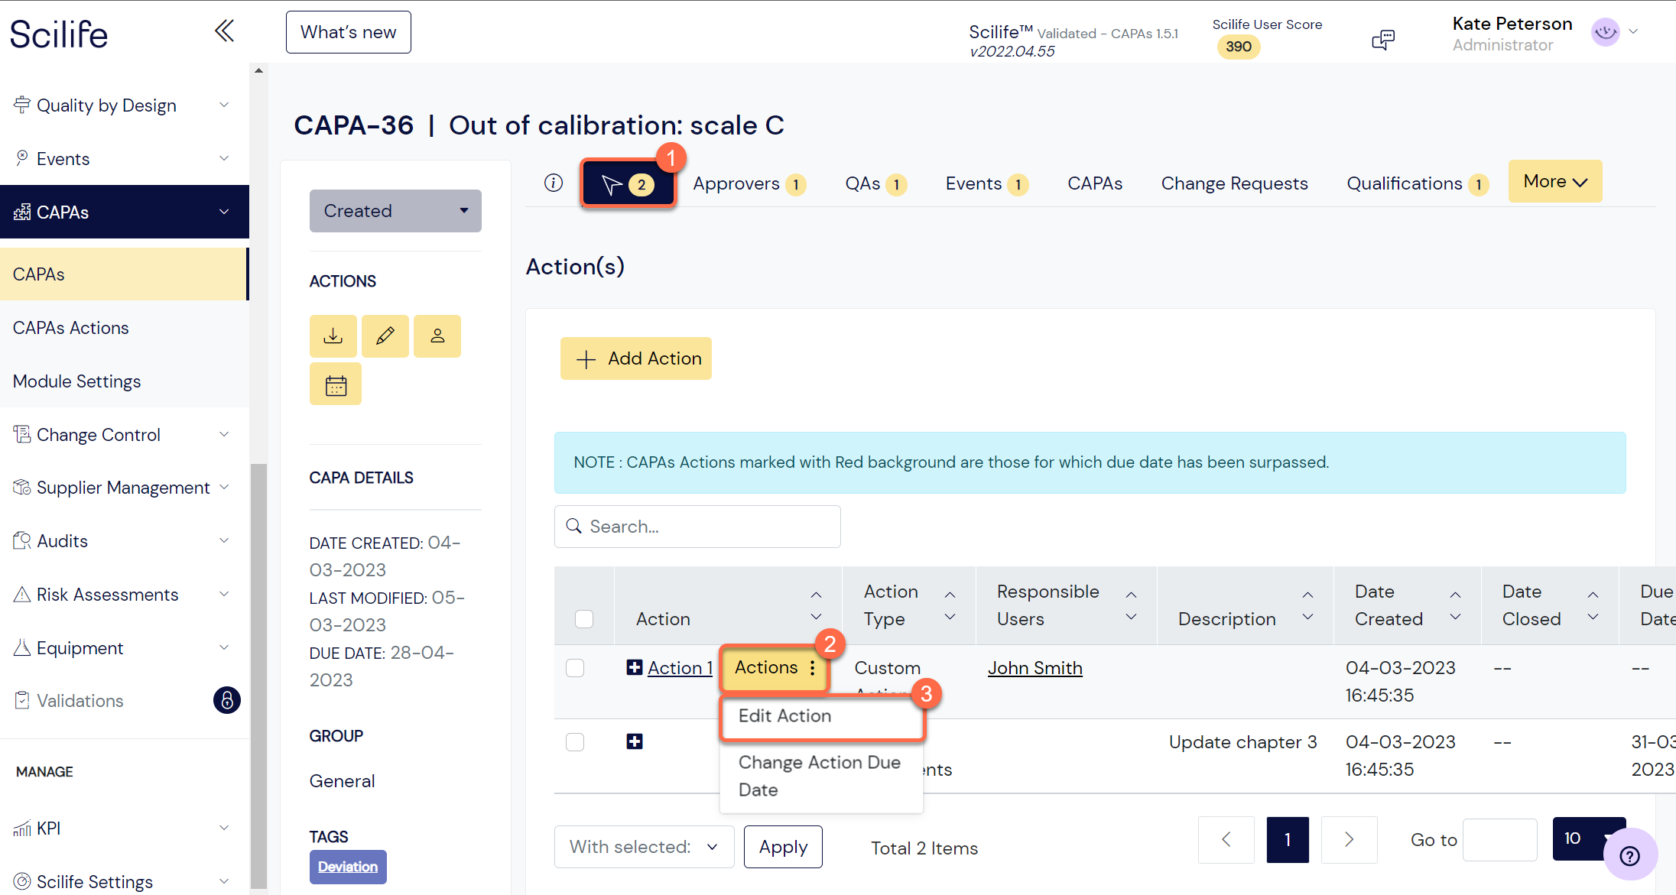Open the CAPA info tab icon

(554, 183)
